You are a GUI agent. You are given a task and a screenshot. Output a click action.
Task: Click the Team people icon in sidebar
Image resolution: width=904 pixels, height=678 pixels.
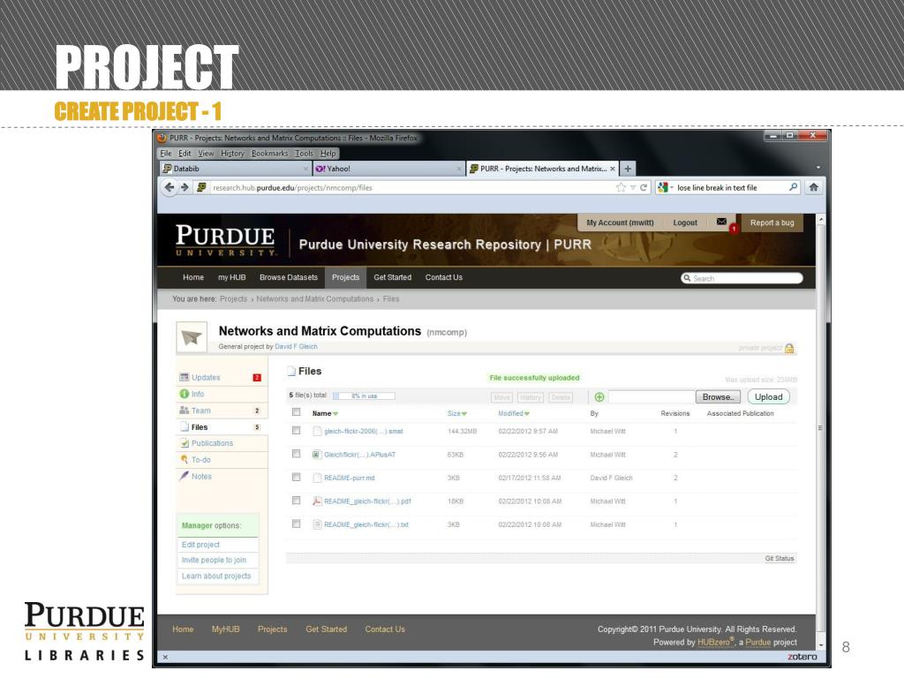coord(184,410)
